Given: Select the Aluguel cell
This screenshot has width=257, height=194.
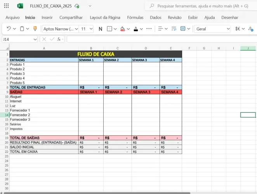Looking at the screenshot, I should pos(44,97).
